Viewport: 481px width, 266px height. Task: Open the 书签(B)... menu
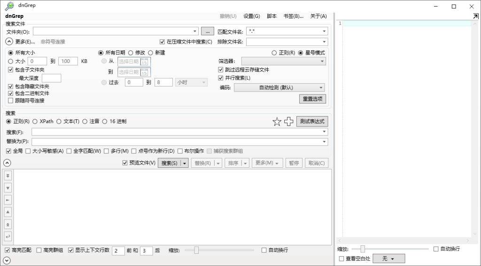(293, 16)
